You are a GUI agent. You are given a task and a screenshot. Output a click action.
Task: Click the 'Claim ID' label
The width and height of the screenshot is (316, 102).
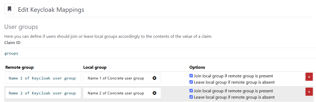pos(12,42)
